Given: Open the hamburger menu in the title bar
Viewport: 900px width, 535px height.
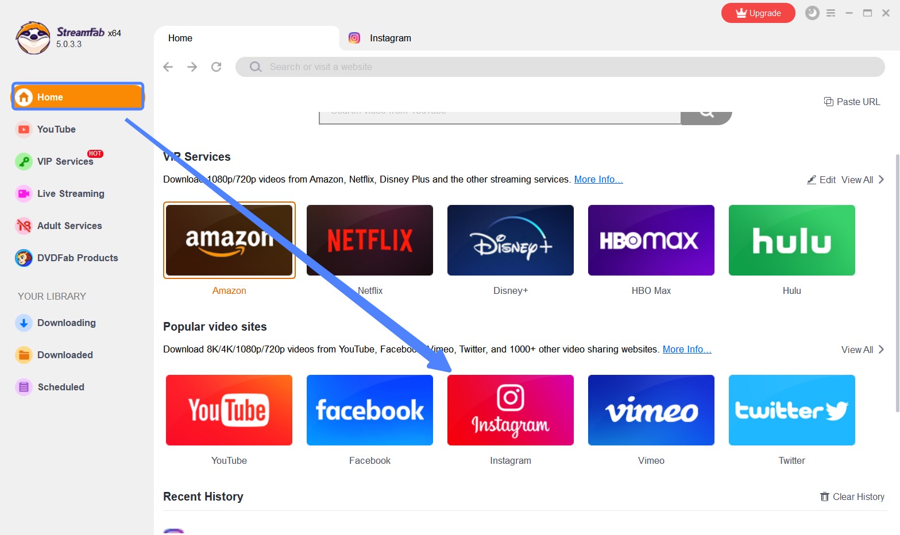Looking at the screenshot, I should 831,13.
